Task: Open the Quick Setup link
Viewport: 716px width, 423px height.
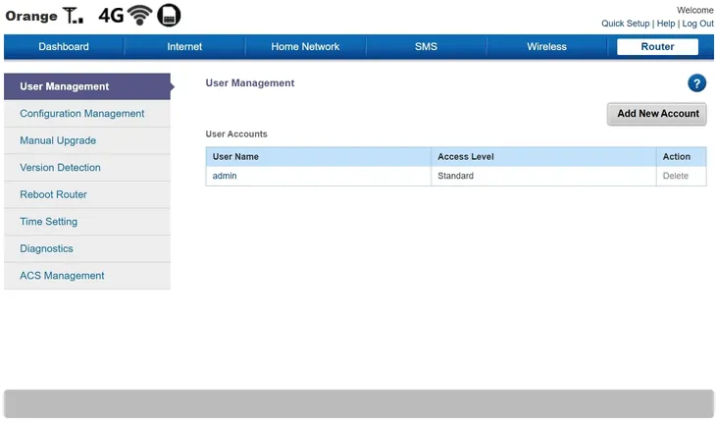Action: pos(626,24)
